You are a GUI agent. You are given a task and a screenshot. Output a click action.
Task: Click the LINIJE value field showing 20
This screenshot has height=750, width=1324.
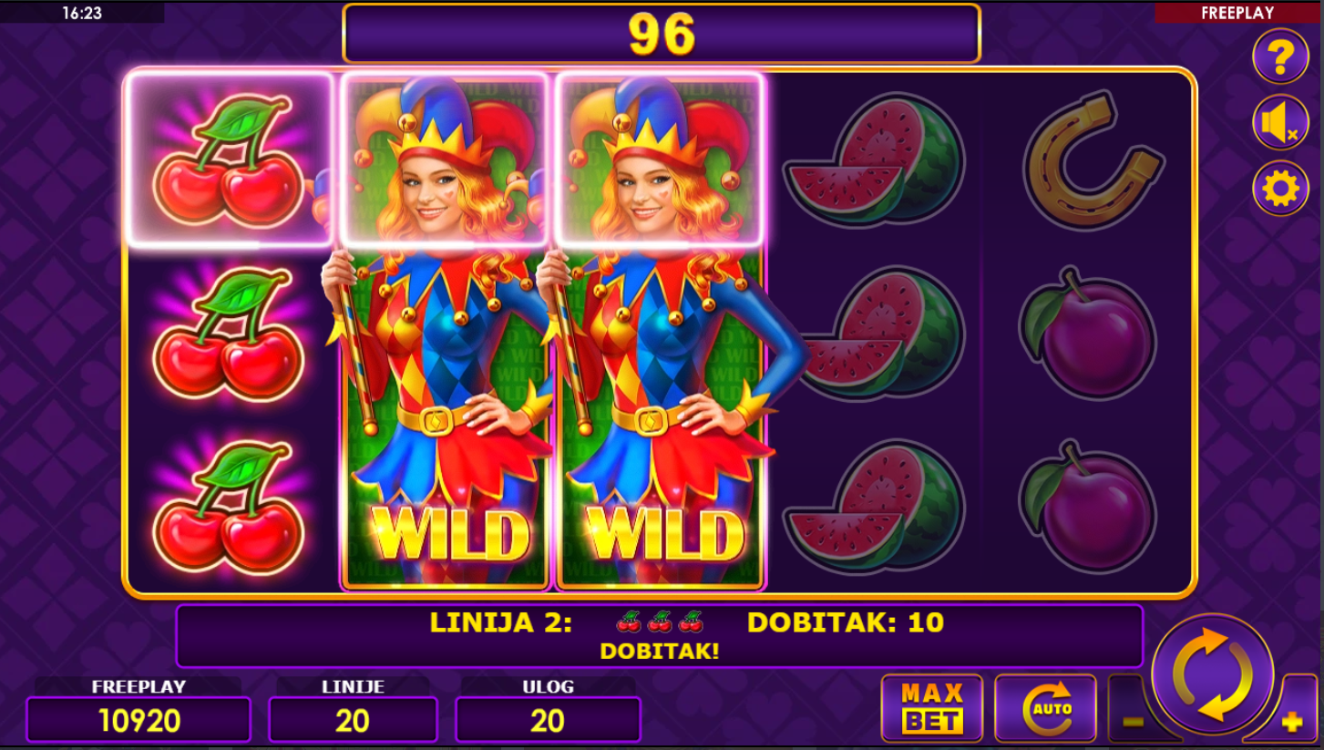pyautogui.click(x=353, y=720)
